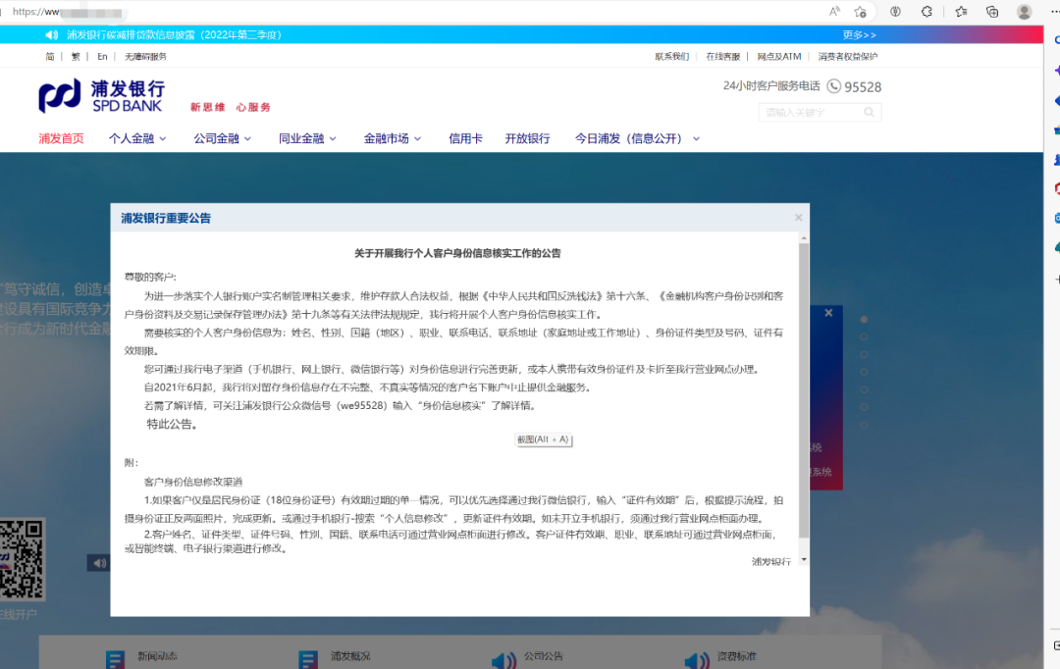Open 公司公告 section link

point(544,656)
